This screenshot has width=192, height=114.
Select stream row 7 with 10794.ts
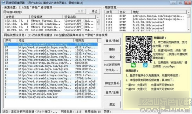pos(51,78)
